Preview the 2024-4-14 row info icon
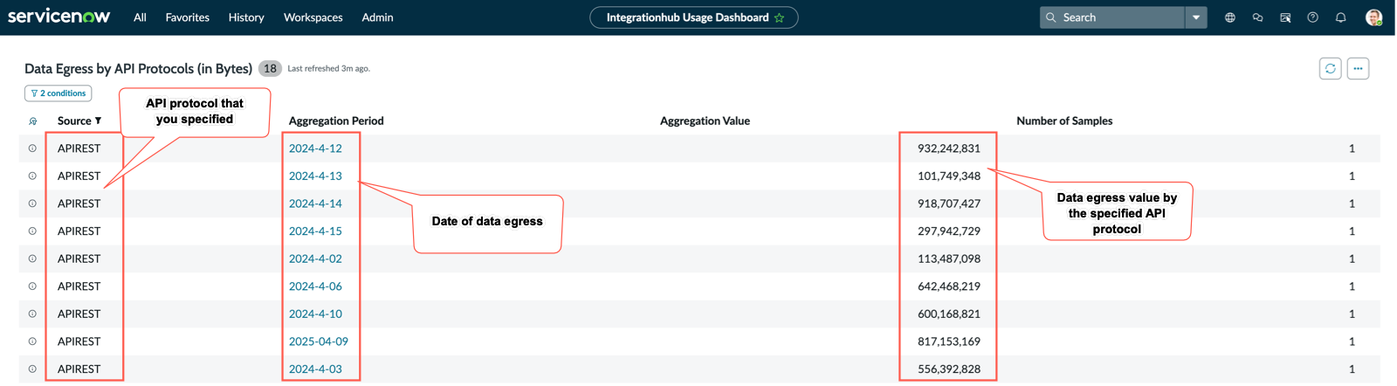 32,203
